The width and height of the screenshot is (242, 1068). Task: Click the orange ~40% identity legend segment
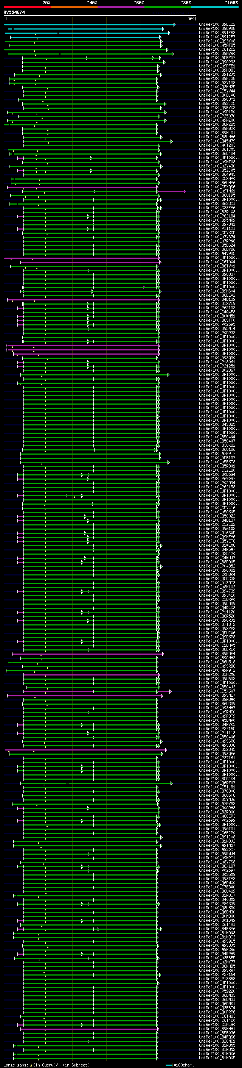pyautogui.click(x=74, y=7)
